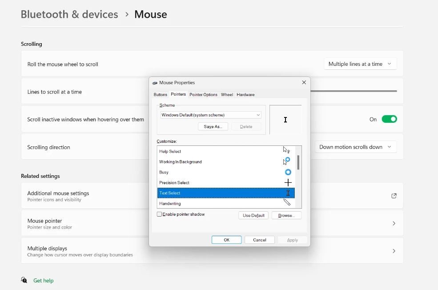
Task: Enable the pointer shadow checkbox
Action: 159,214
